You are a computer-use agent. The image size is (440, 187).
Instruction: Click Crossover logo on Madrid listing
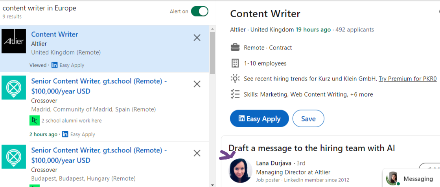pos(14,88)
